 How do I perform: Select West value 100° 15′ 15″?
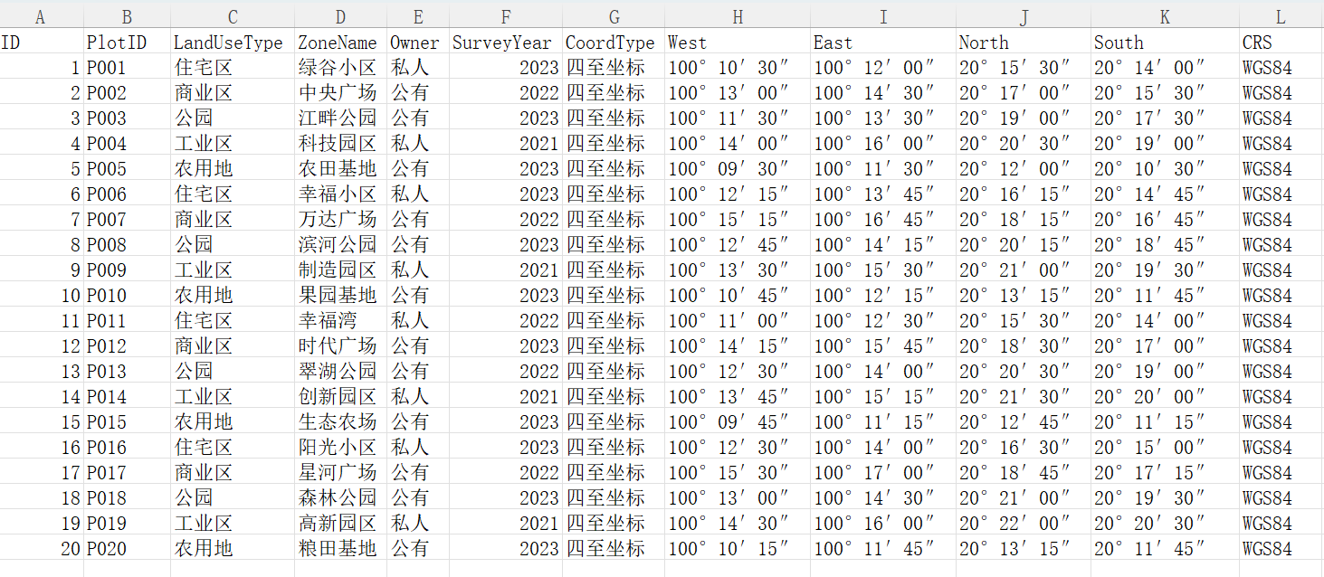point(738,219)
